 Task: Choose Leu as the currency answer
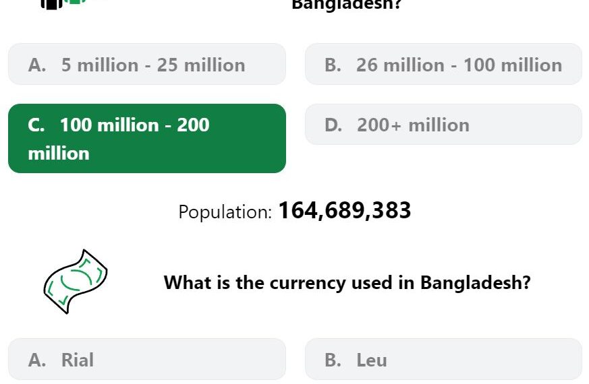tap(444, 359)
